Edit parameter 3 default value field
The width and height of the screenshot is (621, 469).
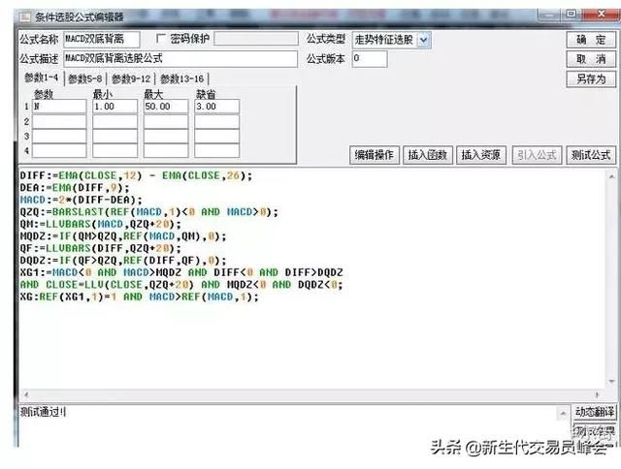click(216, 136)
